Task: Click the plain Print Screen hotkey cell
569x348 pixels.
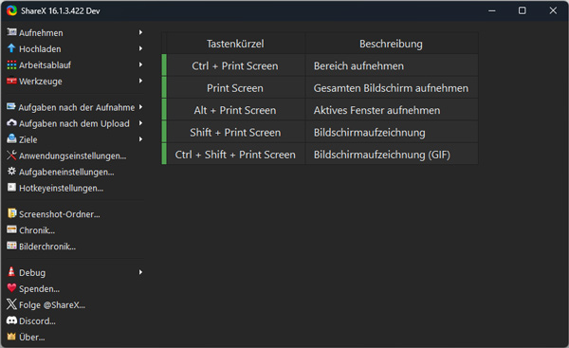Action: tap(235, 88)
